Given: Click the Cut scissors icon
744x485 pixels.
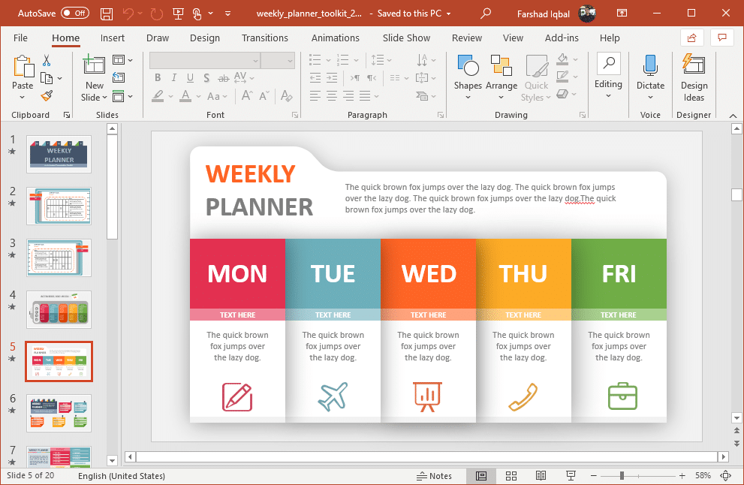Looking at the screenshot, I should [47, 61].
